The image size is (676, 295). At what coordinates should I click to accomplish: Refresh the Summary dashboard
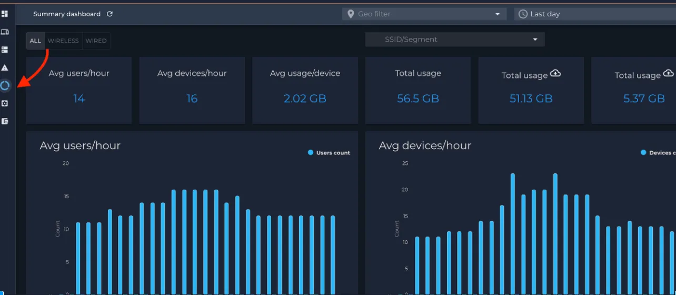point(110,14)
